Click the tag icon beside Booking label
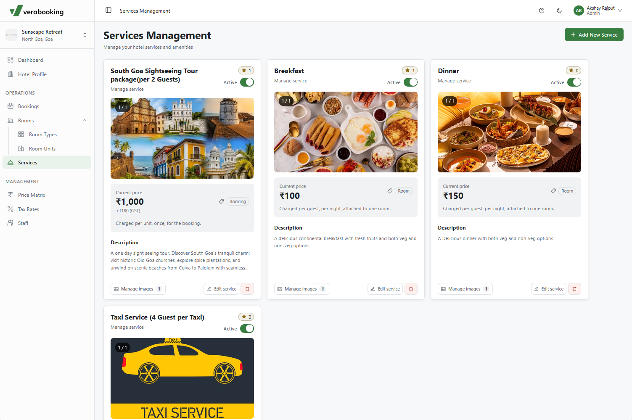 pyautogui.click(x=221, y=201)
